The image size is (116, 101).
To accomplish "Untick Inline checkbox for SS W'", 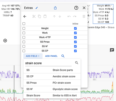I will click(x=75, y=46).
